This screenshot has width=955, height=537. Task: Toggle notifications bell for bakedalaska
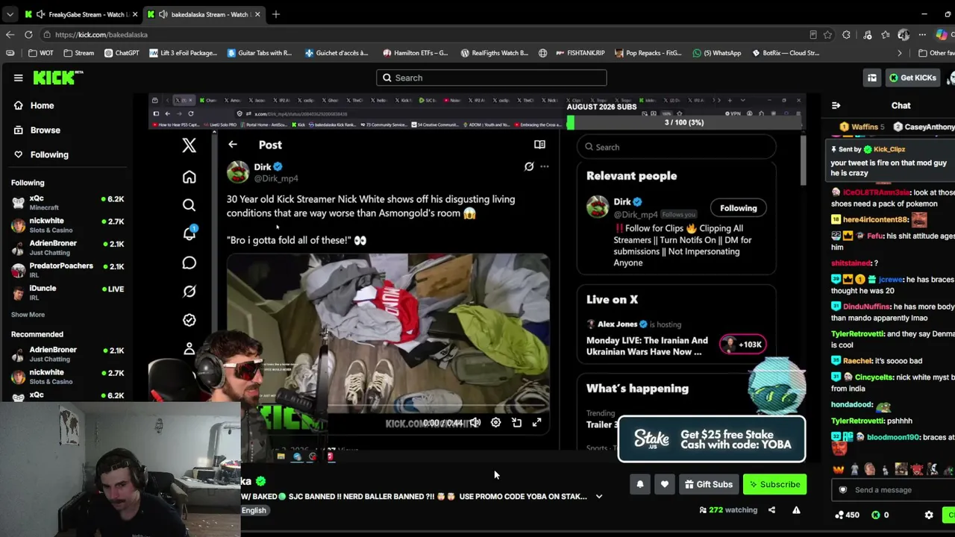639,484
